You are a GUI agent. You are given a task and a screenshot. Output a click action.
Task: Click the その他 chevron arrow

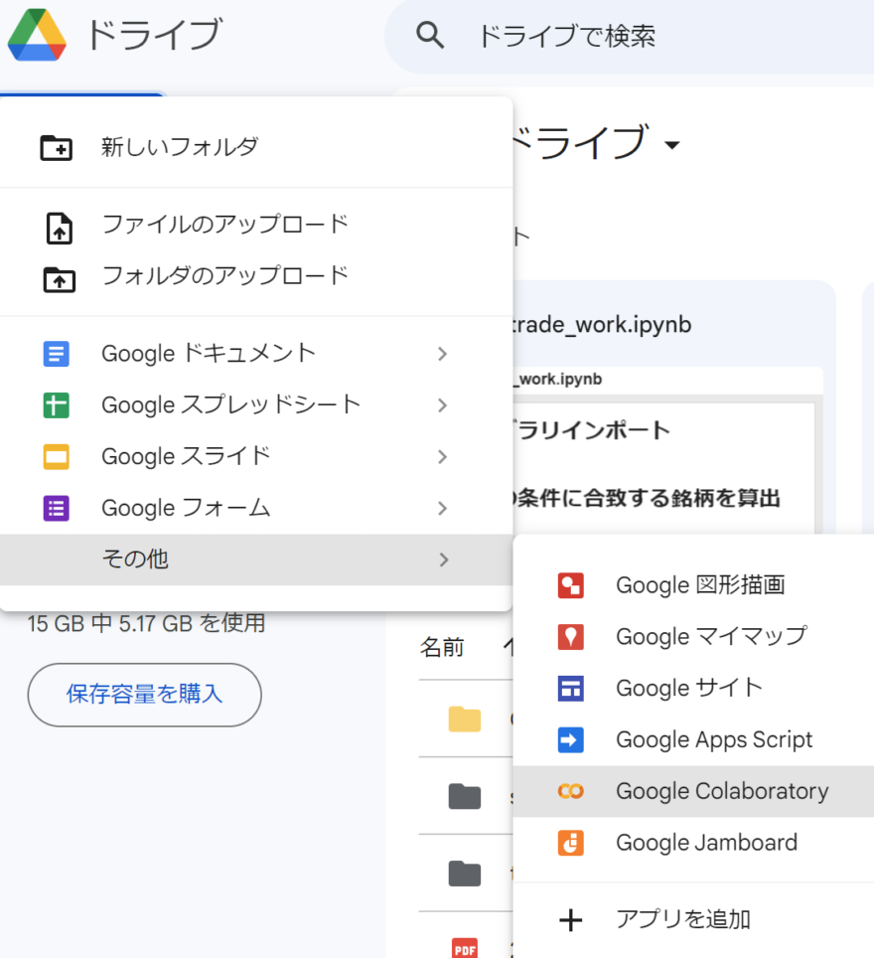point(444,559)
